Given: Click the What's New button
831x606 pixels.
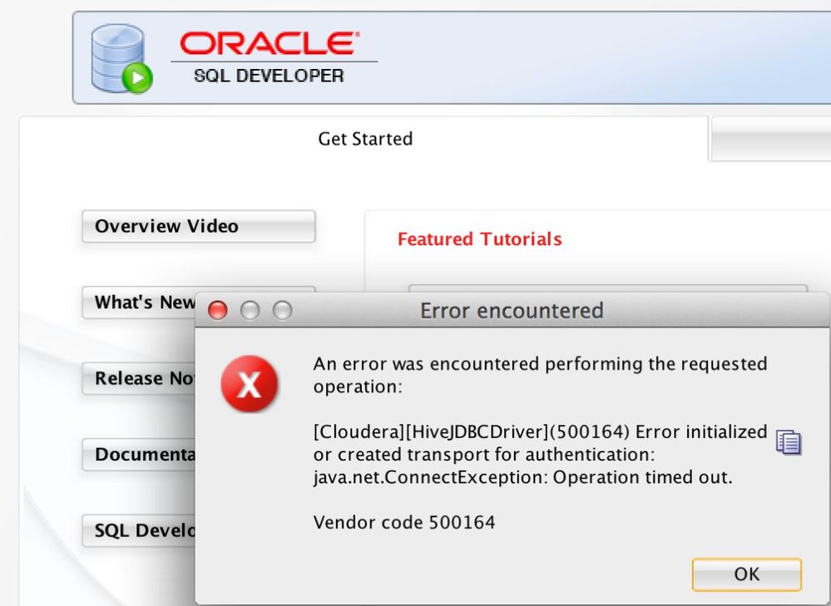Looking at the screenshot, I should pos(141,303).
